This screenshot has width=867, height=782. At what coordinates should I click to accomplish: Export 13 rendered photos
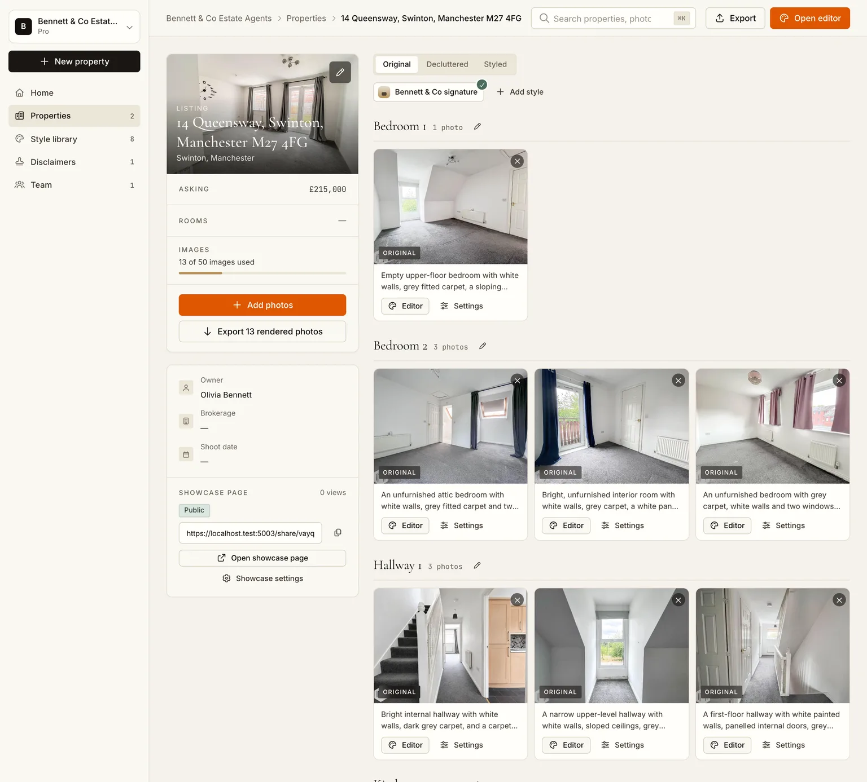[262, 332]
